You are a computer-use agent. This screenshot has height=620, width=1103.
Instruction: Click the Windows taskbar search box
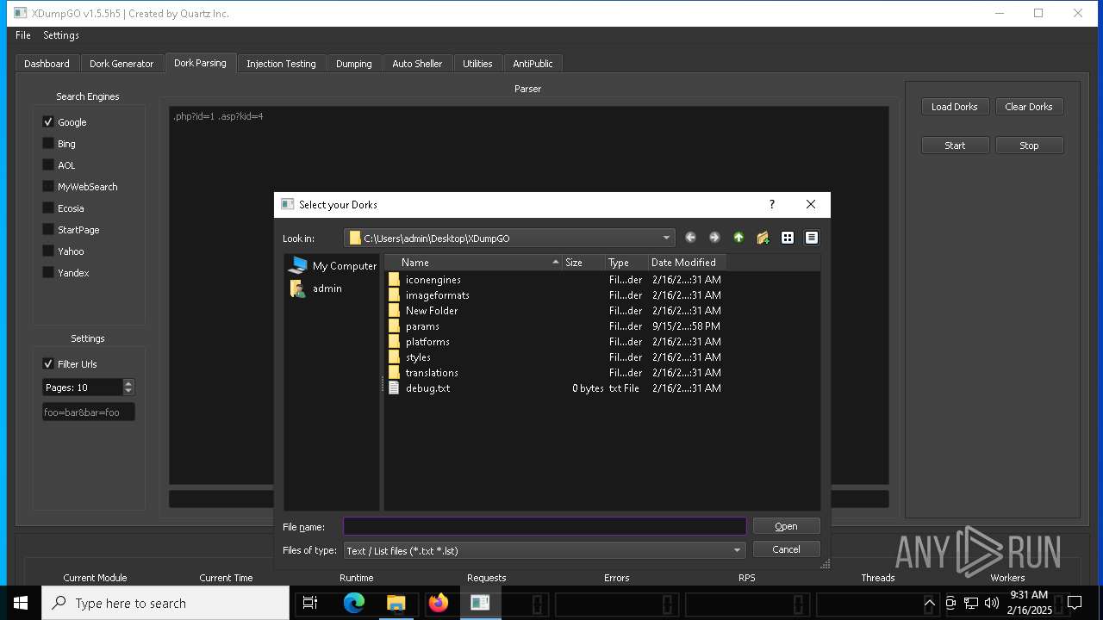[x=165, y=603]
